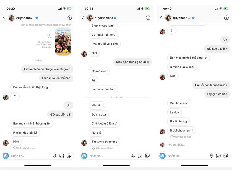Image resolution: width=250 pixels, height=170 pixels.
Task: Tap the sender avatar next to the 'Hihi' message
Action: click(x=84, y=54)
